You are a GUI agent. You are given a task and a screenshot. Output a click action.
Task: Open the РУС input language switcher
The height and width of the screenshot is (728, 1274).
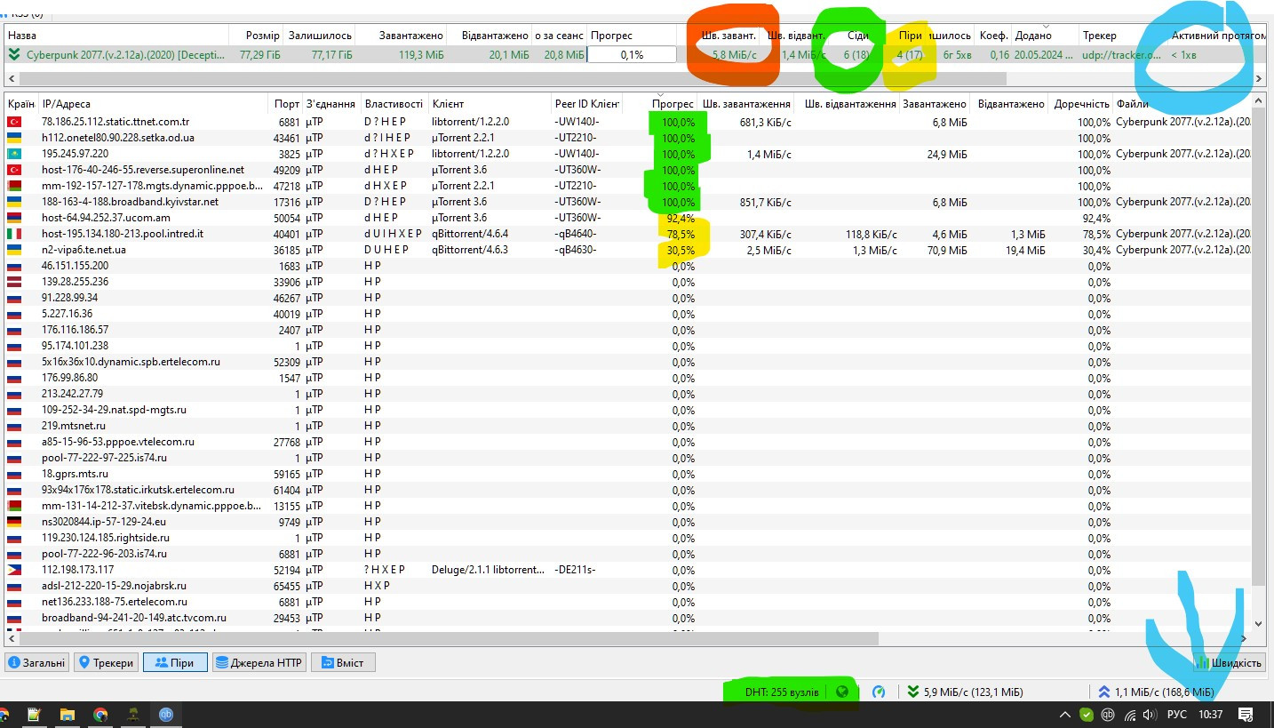[1176, 715]
